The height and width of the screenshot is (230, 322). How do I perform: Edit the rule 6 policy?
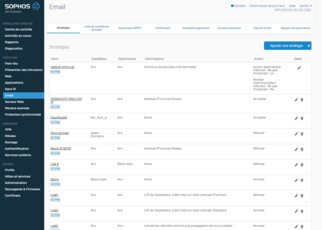pos(296,164)
